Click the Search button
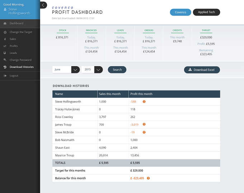Screen dimensions: 244x193 click(117, 70)
